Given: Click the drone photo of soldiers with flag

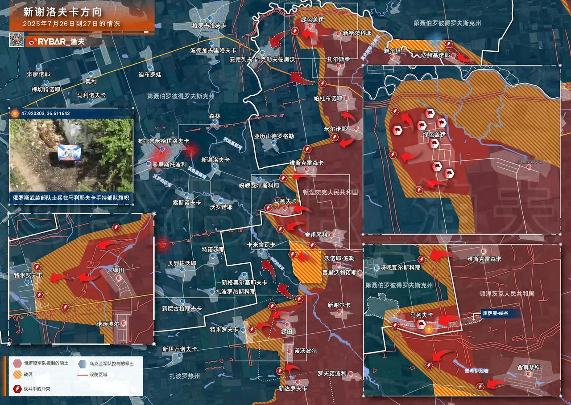Looking at the screenshot, I should click(71, 155).
